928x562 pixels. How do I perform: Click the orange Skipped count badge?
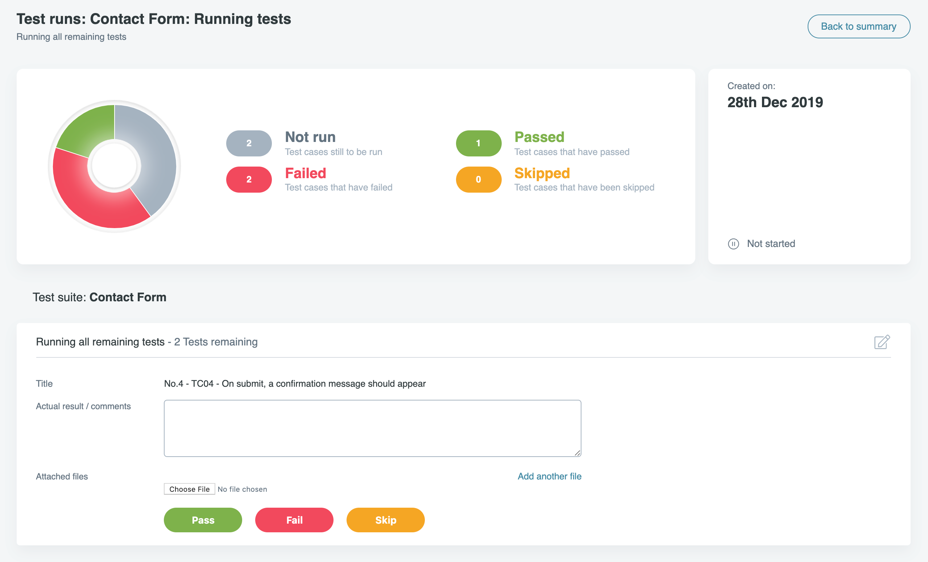click(x=478, y=180)
